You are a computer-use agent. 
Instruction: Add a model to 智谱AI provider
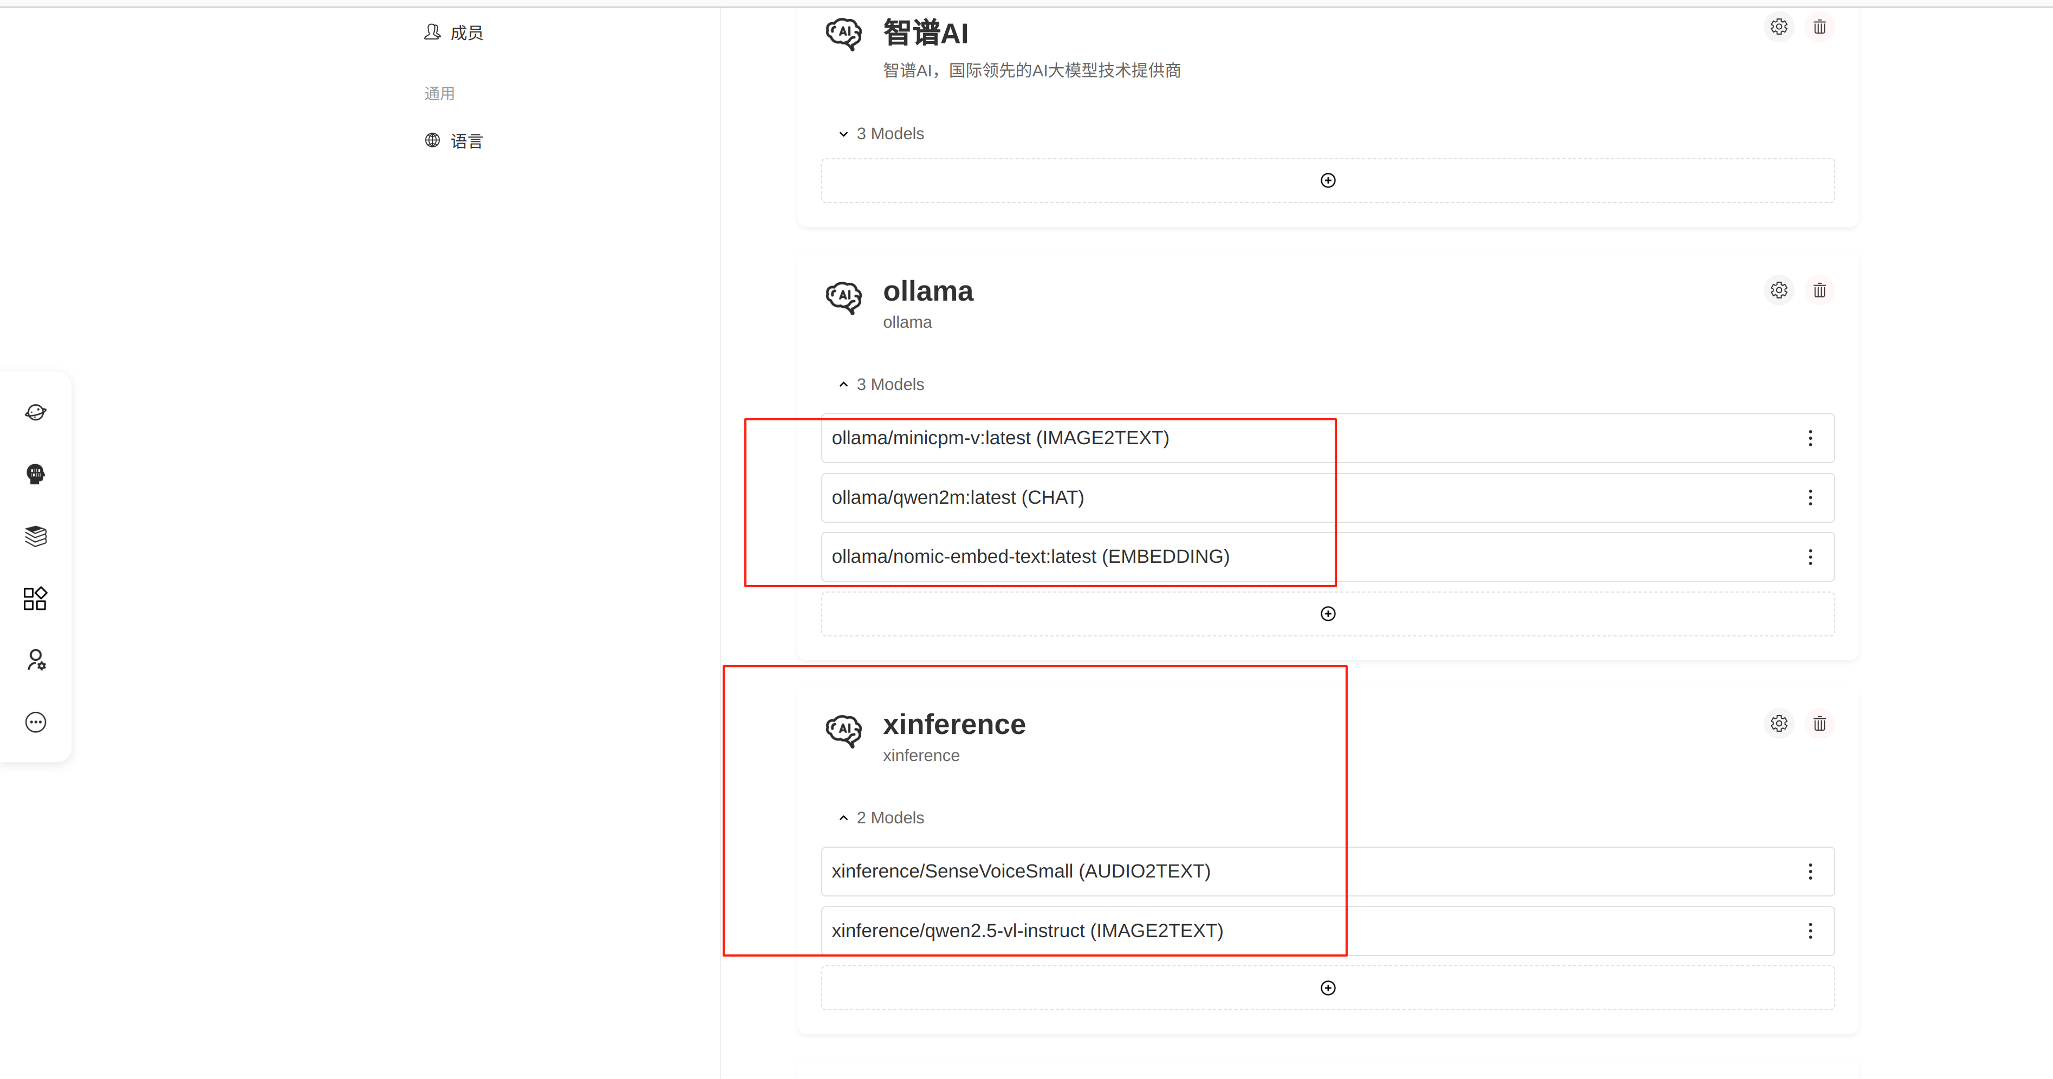pyautogui.click(x=1328, y=181)
